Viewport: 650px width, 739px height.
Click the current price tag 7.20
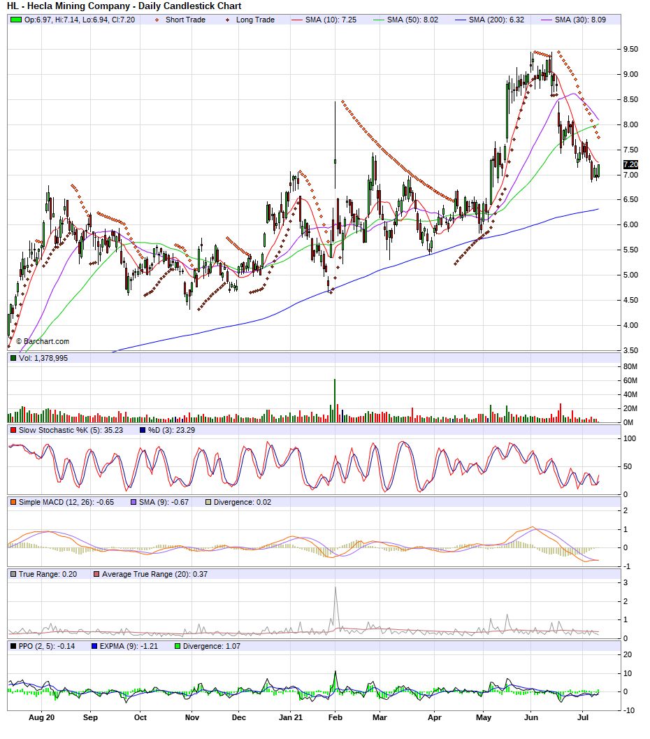coord(630,164)
